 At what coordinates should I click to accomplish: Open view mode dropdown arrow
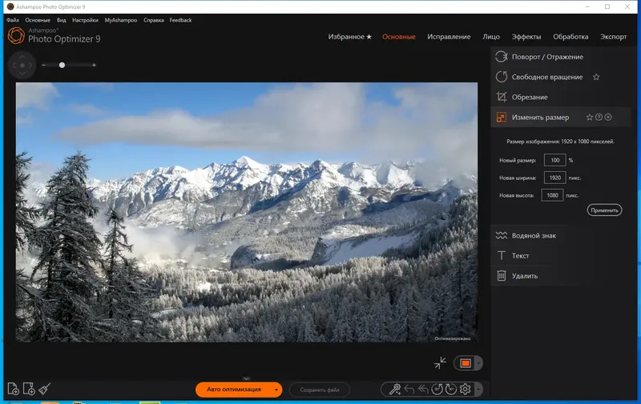(478, 363)
